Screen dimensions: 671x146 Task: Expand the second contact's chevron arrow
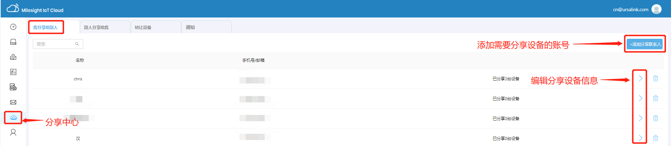pos(640,98)
